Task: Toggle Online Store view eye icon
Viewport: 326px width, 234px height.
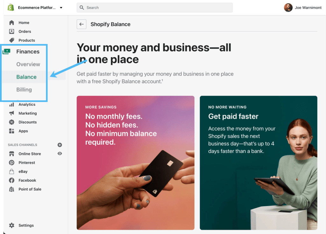Action: (x=60, y=154)
